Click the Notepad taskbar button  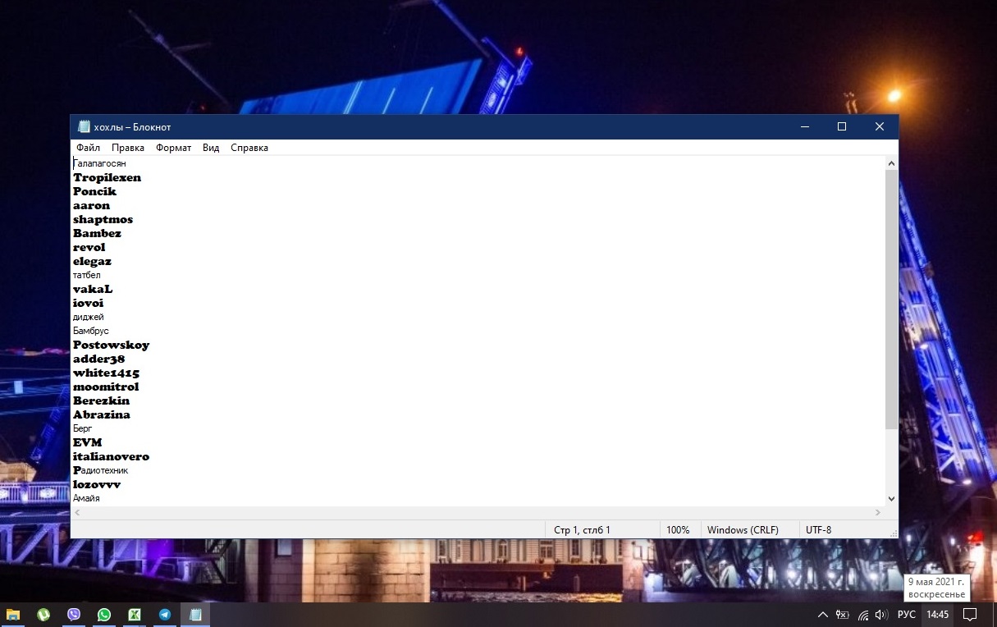tap(195, 615)
